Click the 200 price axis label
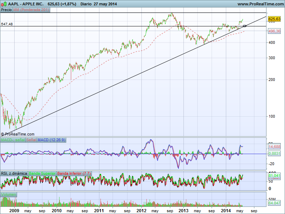The width and height of the screenshot is (285, 214). 272,80
